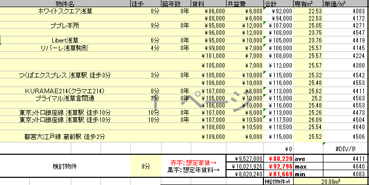Select the 物件名 column header

point(65,4)
